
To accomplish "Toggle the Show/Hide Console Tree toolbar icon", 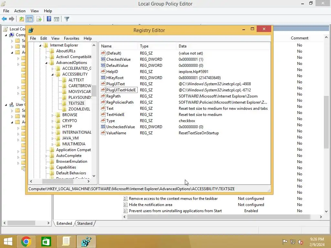I will (29, 19).
